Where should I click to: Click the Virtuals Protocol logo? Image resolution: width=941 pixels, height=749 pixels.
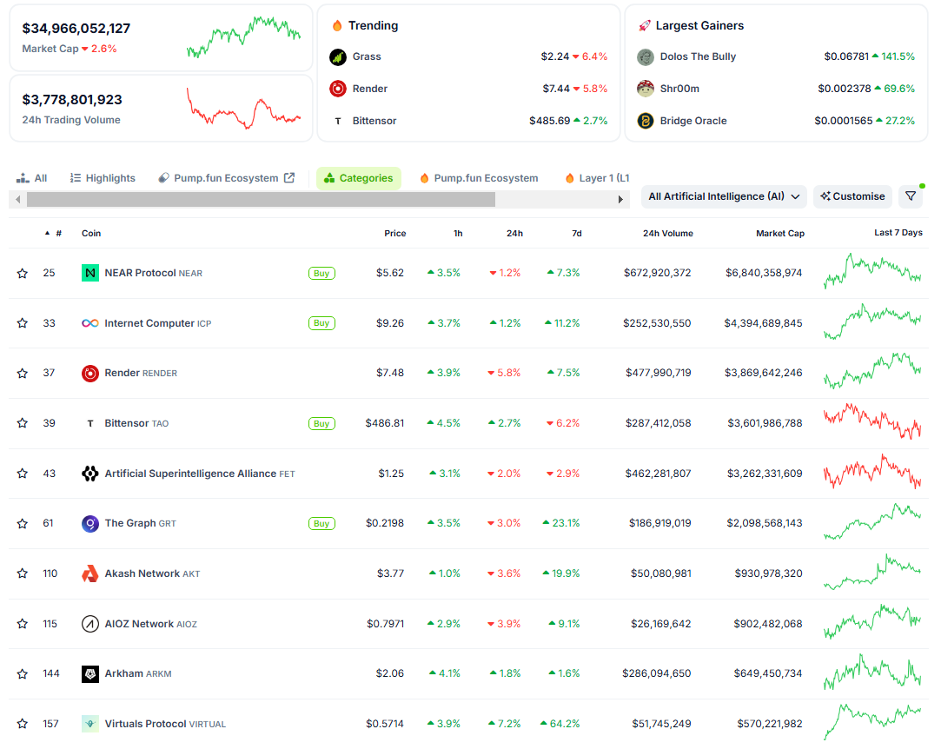[x=90, y=723]
